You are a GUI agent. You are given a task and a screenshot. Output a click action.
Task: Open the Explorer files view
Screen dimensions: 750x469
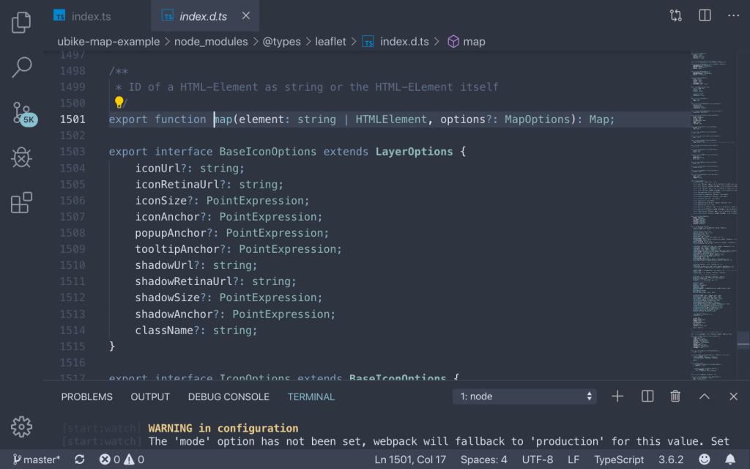click(21, 22)
